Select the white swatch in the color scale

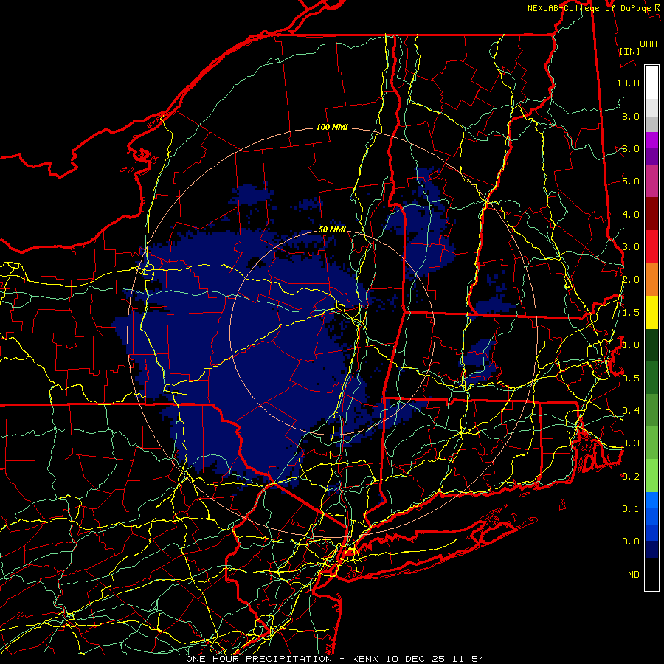point(651,83)
